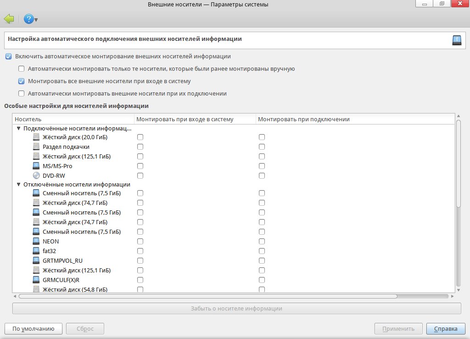Enable automount of external media on attach
Image resolution: width=470 pixels, height=339 pixels.
pos(21,94)
